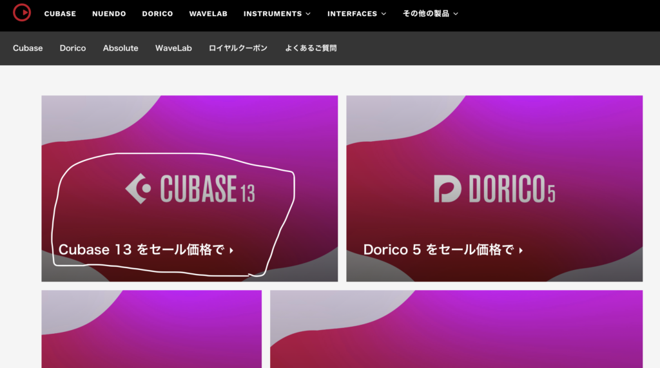Select Dorico tab in the gray sub-navigation

coord(73,48)
